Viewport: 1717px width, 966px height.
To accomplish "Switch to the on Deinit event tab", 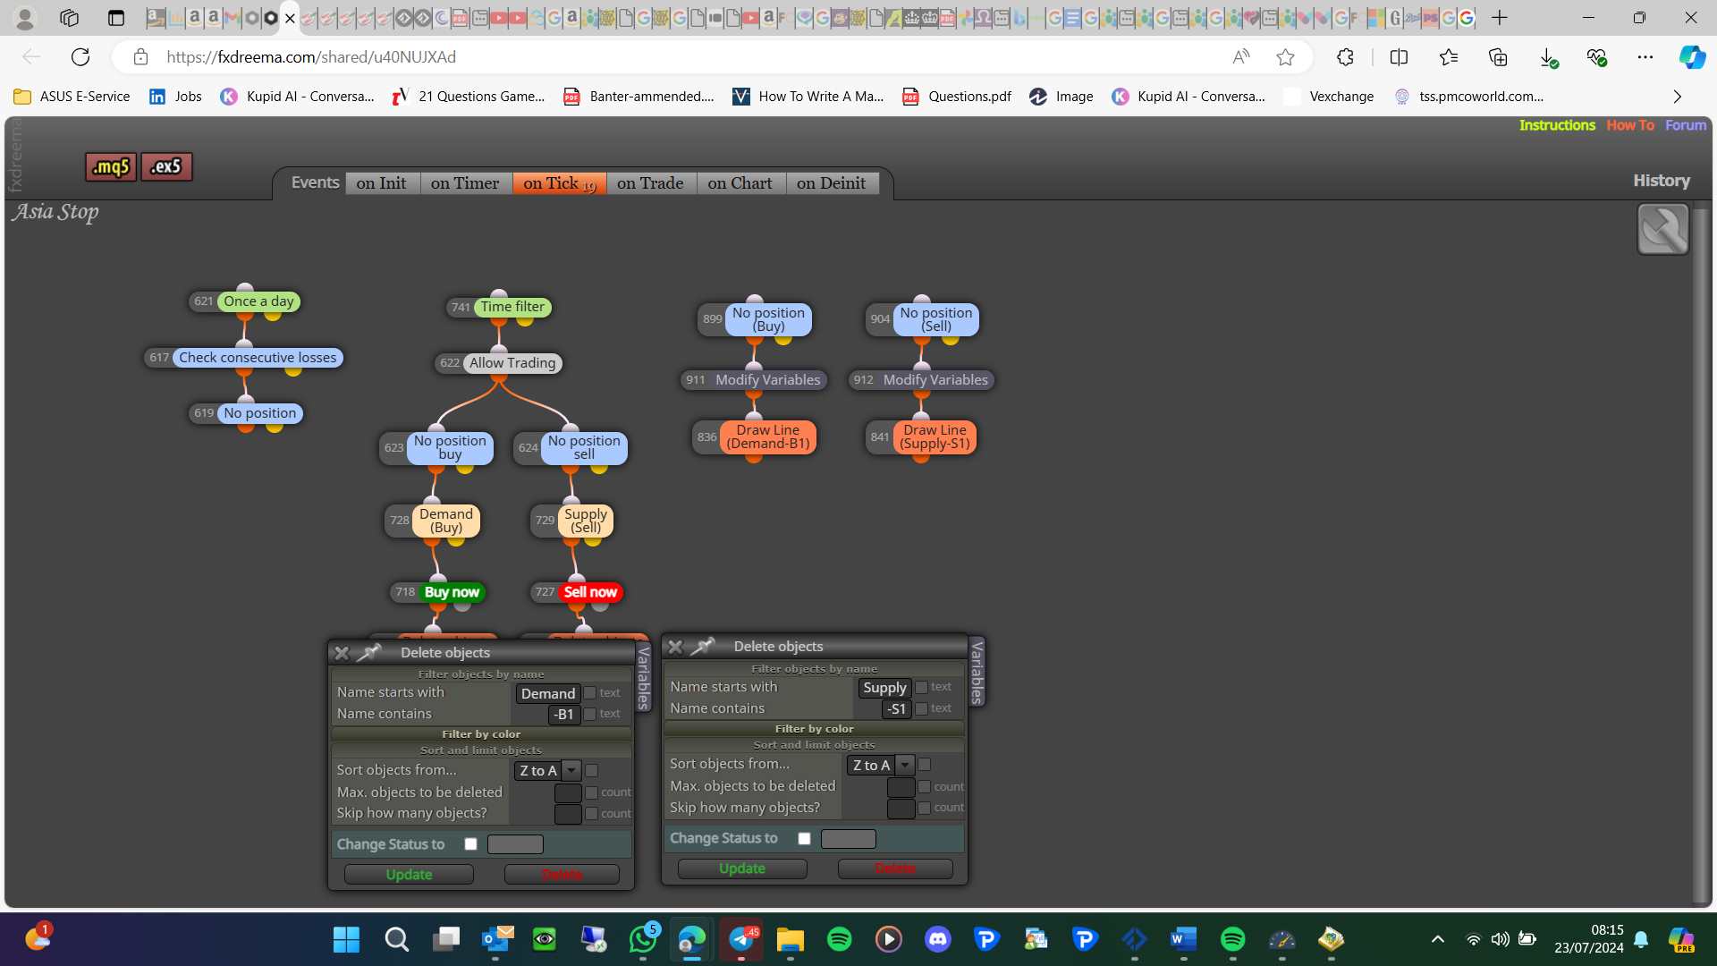I will click(832, 183).
